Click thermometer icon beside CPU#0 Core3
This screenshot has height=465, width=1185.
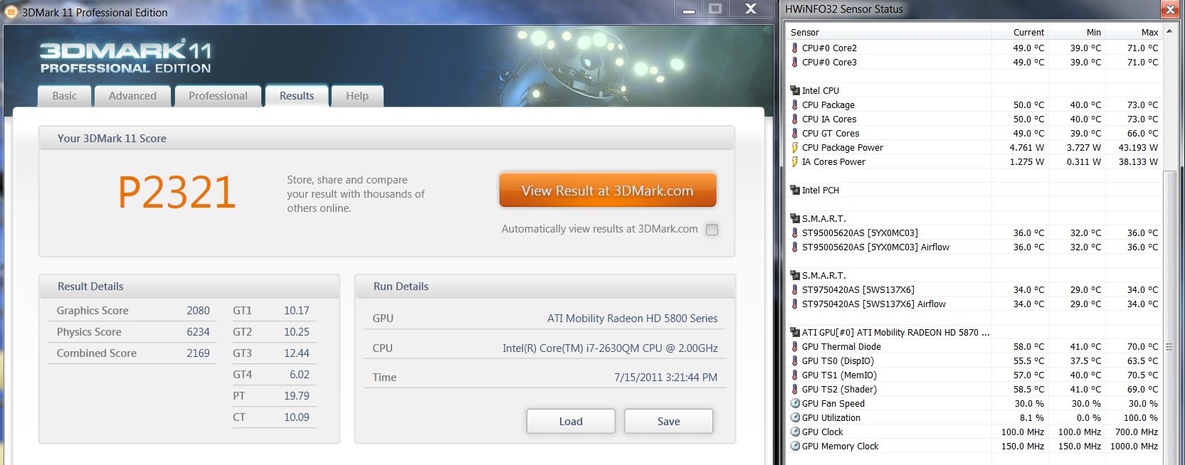coord(795,62)
